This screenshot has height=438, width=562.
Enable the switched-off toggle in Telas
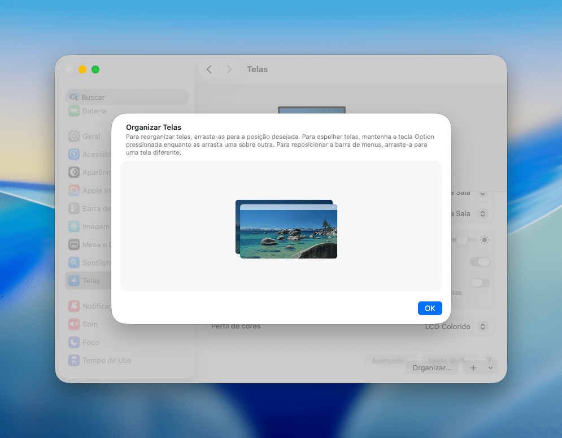[480, 282]
